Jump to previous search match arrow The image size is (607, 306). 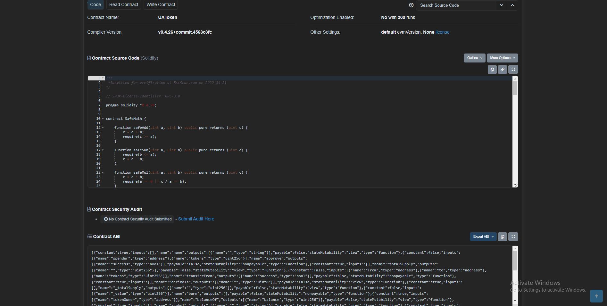(x=512, y=5)
